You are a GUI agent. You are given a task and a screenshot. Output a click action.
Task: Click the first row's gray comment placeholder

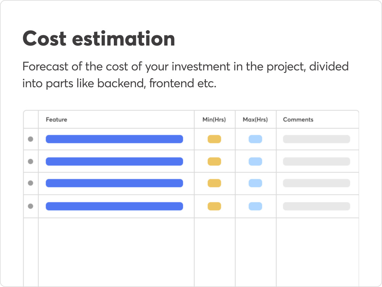(x=316, y=139)
